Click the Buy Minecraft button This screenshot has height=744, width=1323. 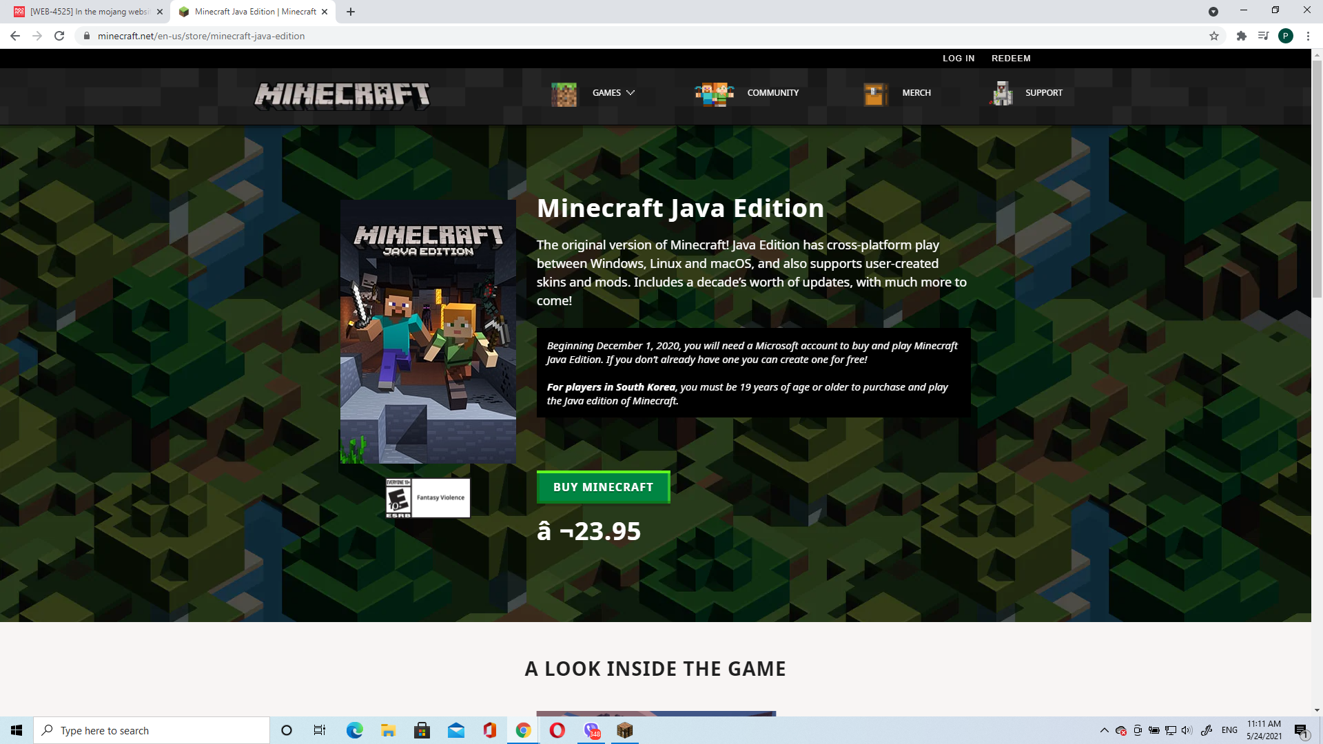pyautogui.click(x=603, y=487)
